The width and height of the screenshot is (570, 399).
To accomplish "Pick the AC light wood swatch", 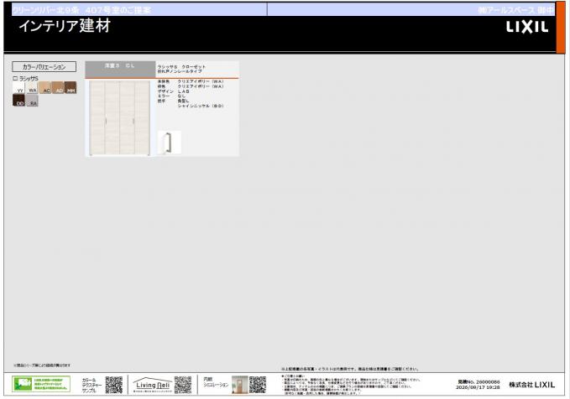I will (44, 87).
